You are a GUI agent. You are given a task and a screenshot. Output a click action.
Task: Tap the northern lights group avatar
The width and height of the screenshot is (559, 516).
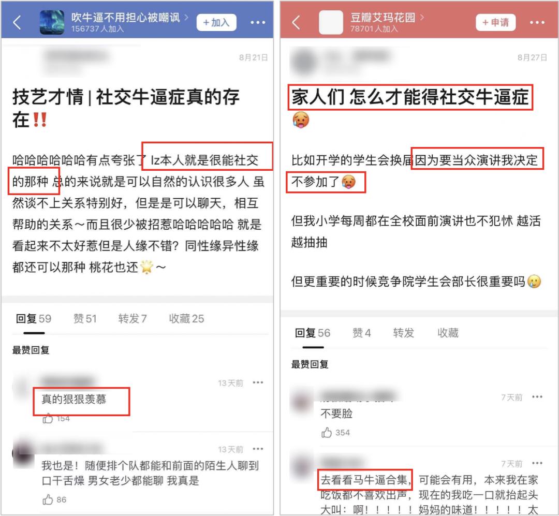pos(52,22)
